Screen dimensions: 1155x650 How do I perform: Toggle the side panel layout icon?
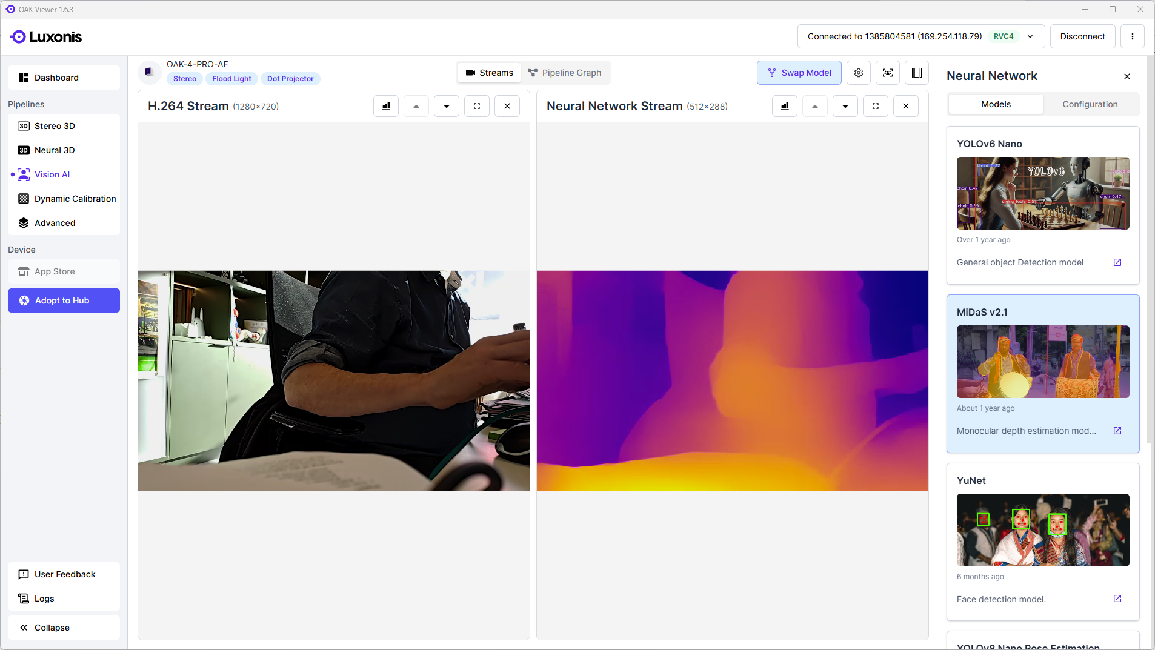click(x=916, y=73)
